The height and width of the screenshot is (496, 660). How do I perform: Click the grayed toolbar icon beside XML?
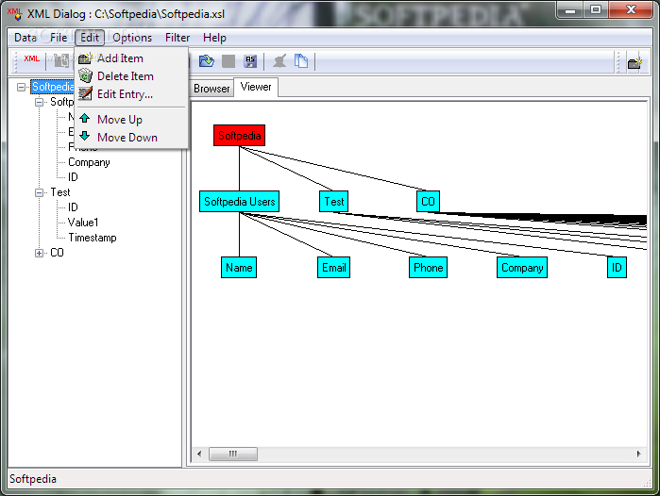click(x=61, y=61)
